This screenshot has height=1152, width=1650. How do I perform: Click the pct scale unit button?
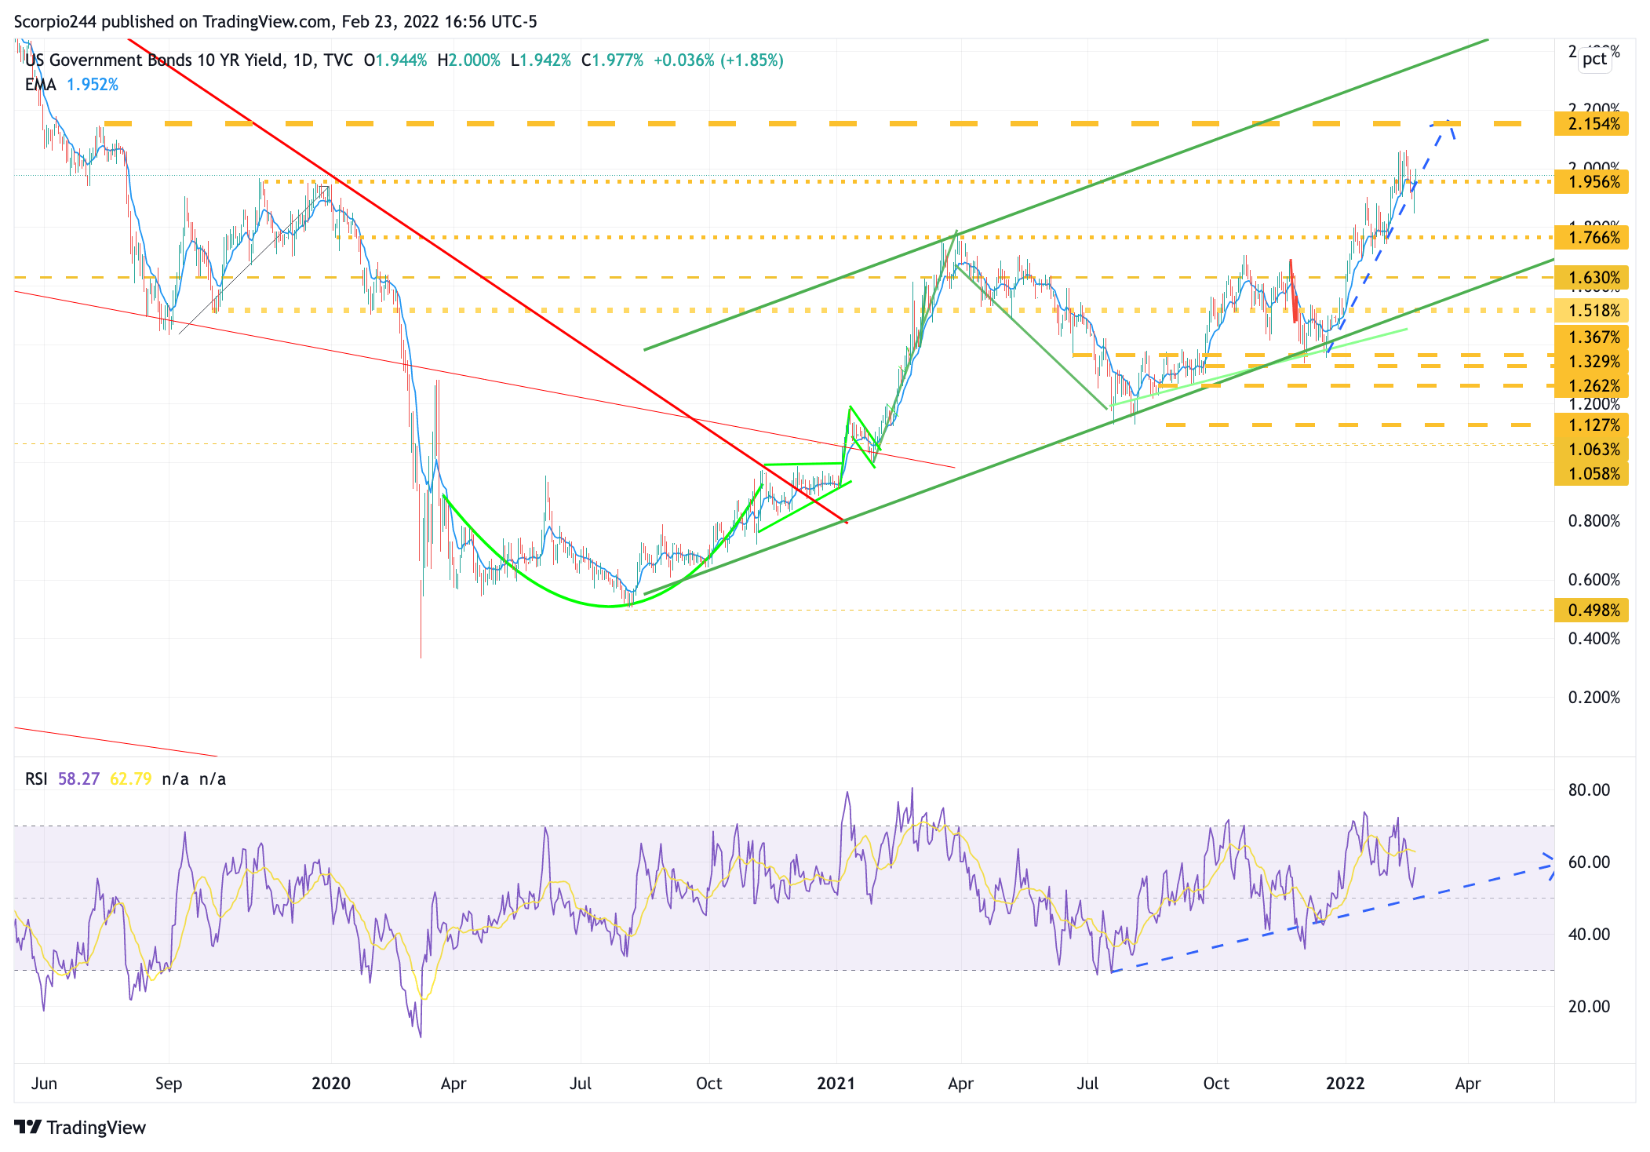(x=1594, y=60)
